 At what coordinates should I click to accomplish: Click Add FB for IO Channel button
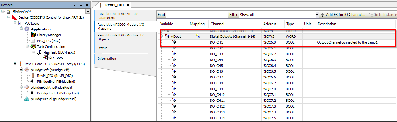343,15
